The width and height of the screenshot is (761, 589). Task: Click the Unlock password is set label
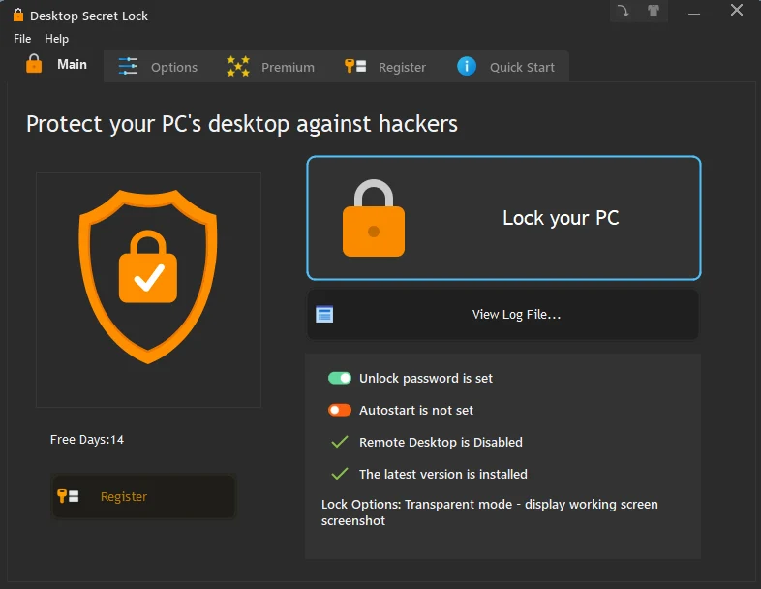(x=426, y=378)
